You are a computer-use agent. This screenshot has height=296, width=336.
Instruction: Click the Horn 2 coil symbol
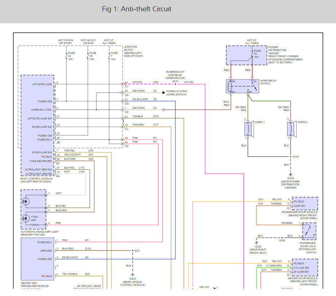coord(291,129)
